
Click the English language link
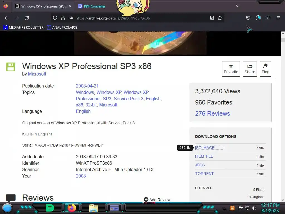[83, 111]
